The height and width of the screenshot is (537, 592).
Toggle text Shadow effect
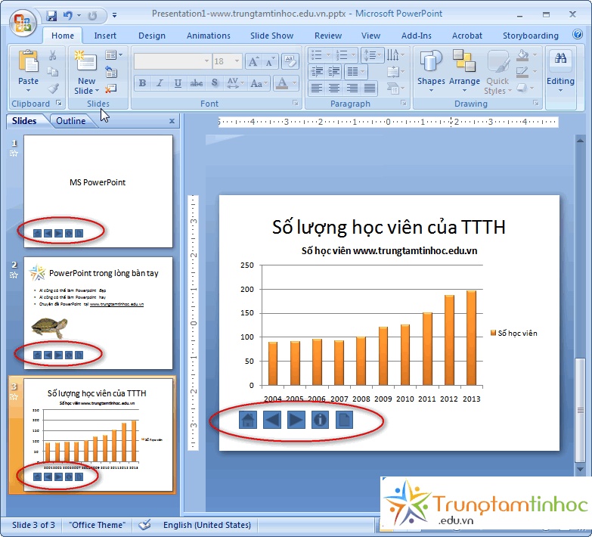(215, 82)
